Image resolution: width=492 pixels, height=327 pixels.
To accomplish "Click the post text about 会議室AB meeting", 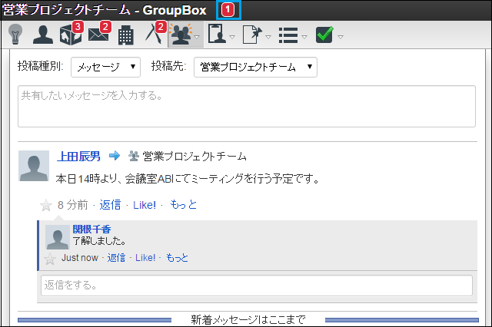I will click(188, 179).
